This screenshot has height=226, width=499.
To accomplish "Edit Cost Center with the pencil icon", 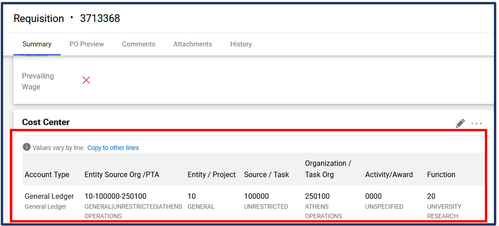I will pos(460,123).
